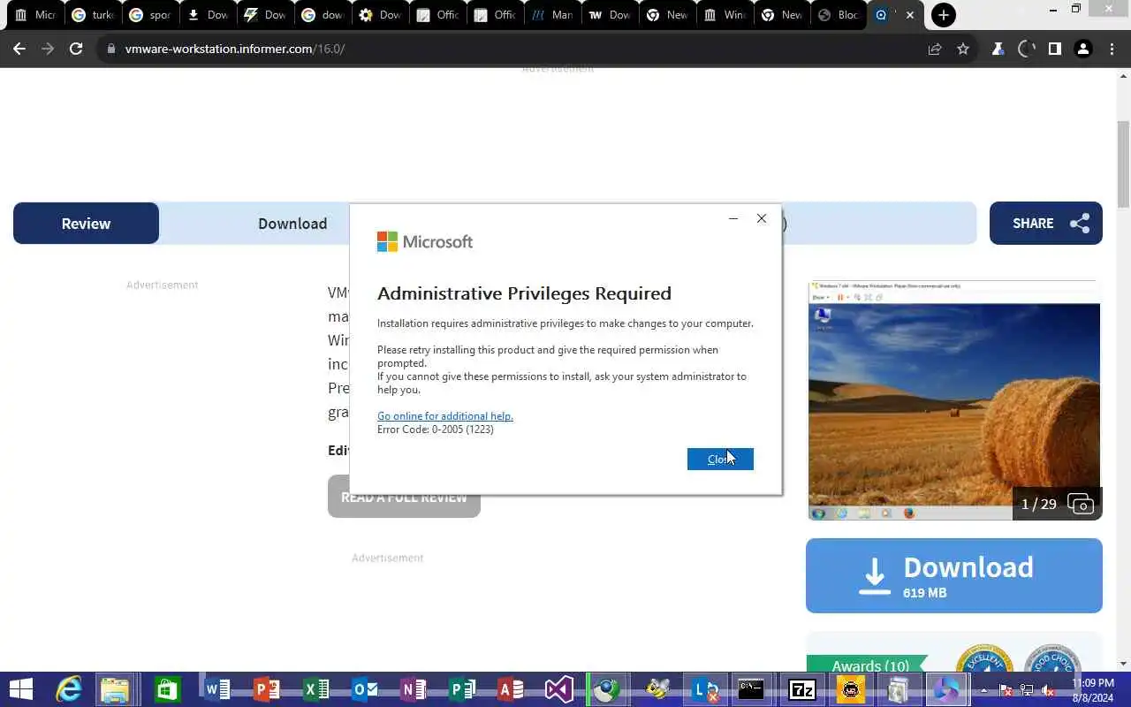
Task: Click the bee icon in the taskbar
Action: 657,689
